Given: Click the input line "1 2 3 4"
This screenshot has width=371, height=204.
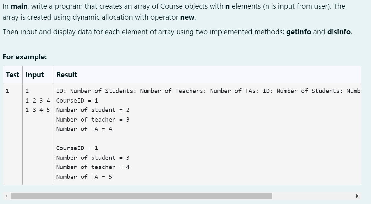Looking at the screenshot, I should pos(38,100).
